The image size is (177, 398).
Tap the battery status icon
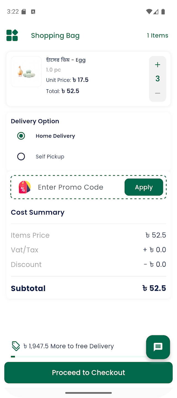[163, 12]
